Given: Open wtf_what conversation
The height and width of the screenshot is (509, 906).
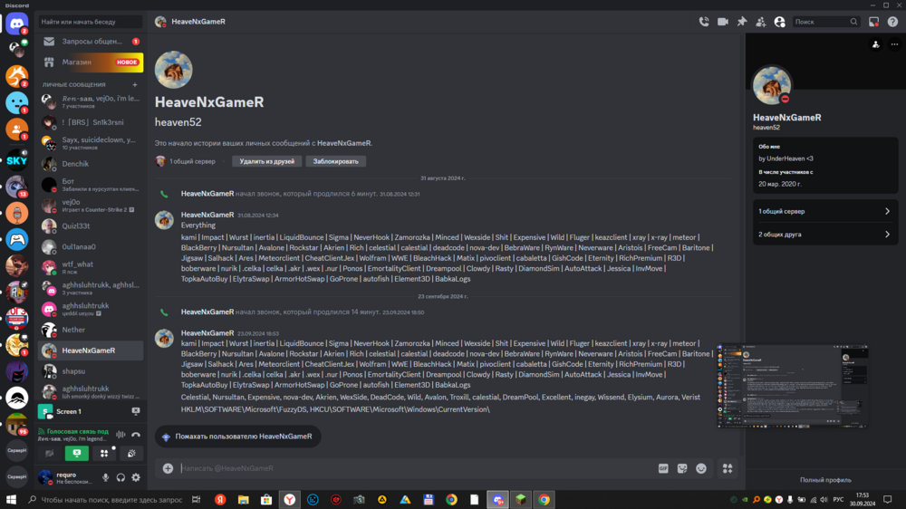Looking at the screenshot, I should pyautogui.click(x=91, y=267).
